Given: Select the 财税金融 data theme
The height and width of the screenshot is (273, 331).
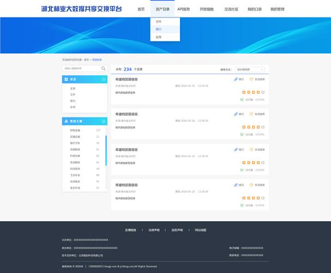Looking at the screenshot, I should point(75,130).
